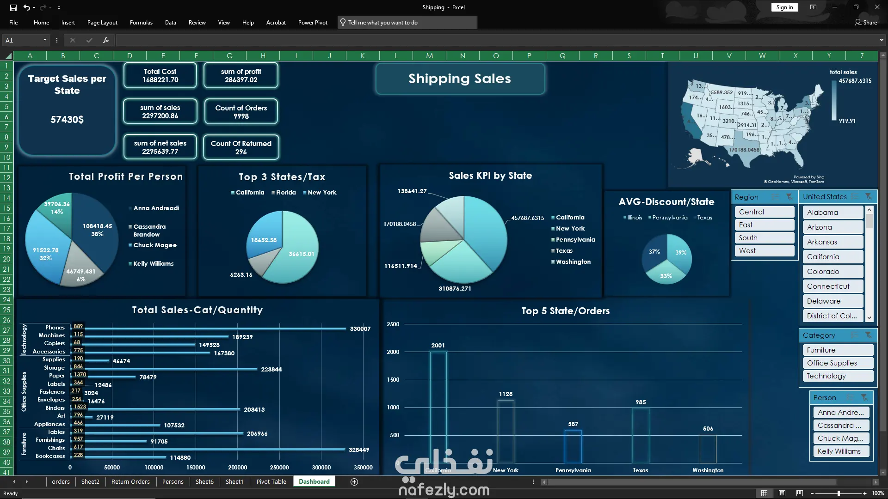
Task: Expand the formula bar chevron
Action: point(882,40)
